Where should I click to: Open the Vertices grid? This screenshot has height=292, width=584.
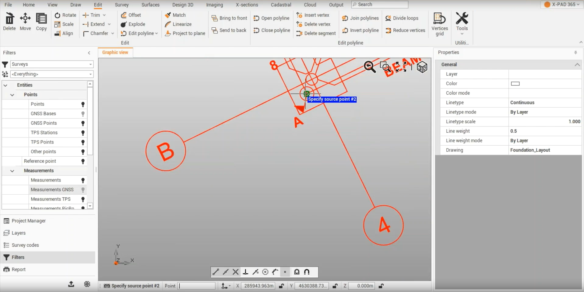(x=439, y=24)
